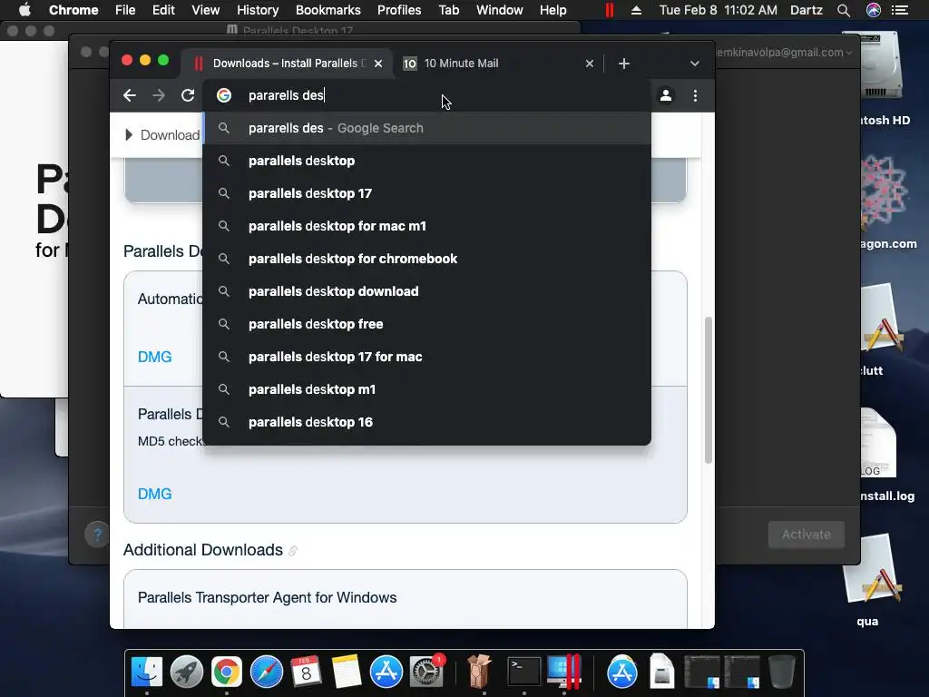Screen dimensions: 929x697
Task: Switch to the 10 Minute Mail tab
Action: coord(492,64)
